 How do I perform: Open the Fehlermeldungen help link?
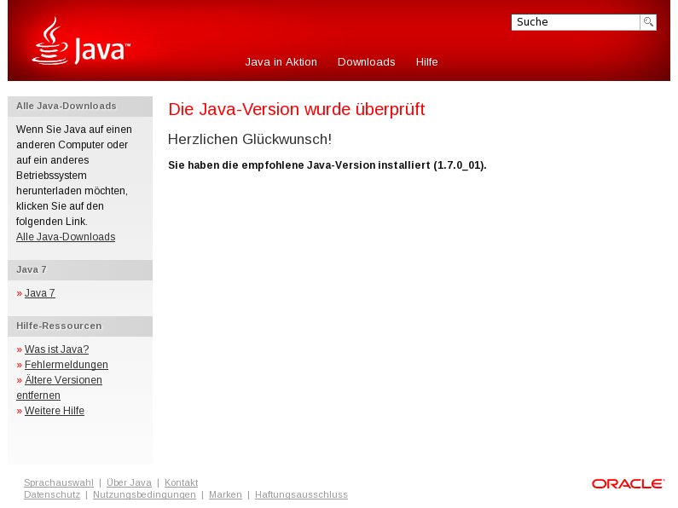(67, 365)
